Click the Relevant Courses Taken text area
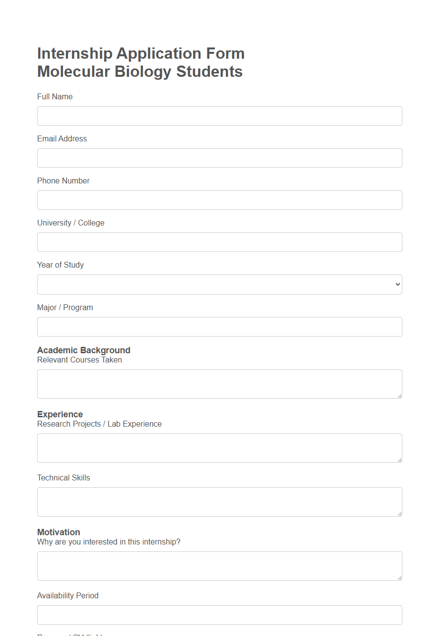Image resolution: width=440 pixels, height=636 pixels. pos(220,384)
